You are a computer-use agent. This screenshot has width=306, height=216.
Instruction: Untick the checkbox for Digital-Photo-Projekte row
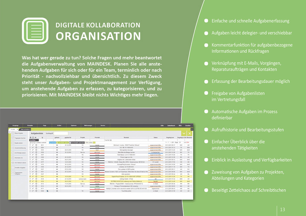[30, 176]
